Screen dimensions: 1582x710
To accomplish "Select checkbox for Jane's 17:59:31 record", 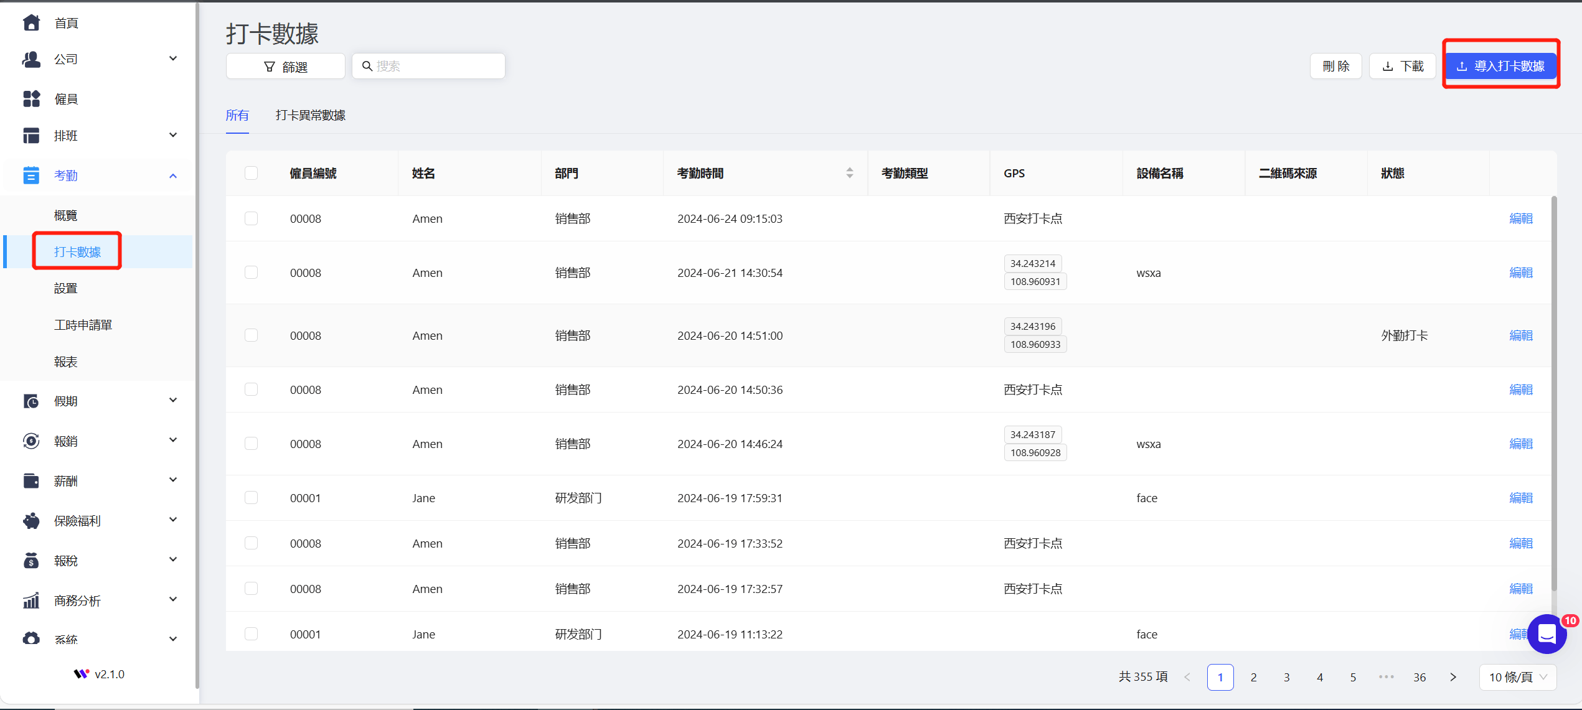I will coord(251,498).
